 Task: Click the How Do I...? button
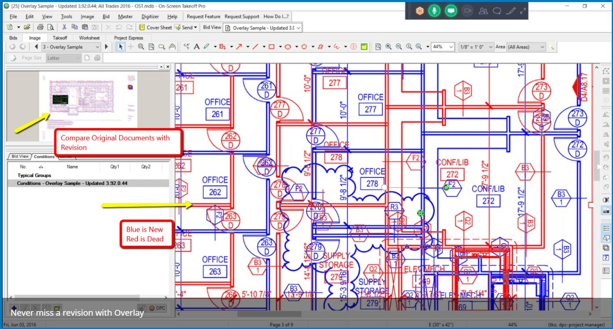coord(276,17)
